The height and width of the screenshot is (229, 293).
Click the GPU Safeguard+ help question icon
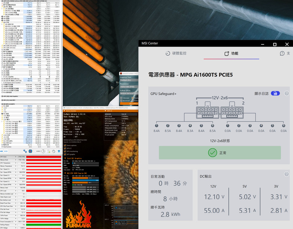287,93
